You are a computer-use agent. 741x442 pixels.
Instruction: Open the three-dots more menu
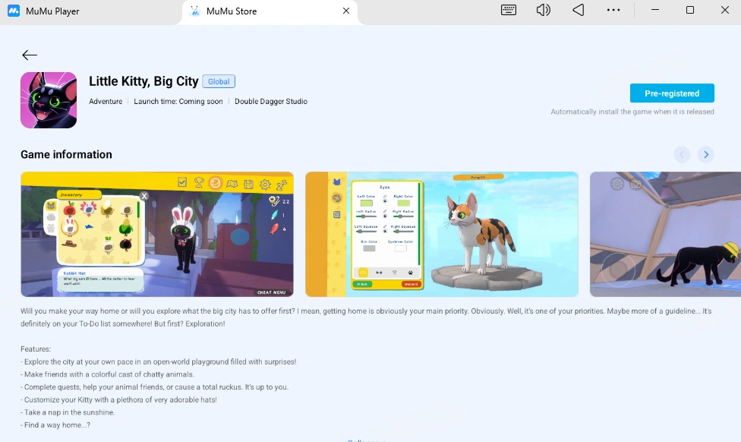tap(613, 10)
